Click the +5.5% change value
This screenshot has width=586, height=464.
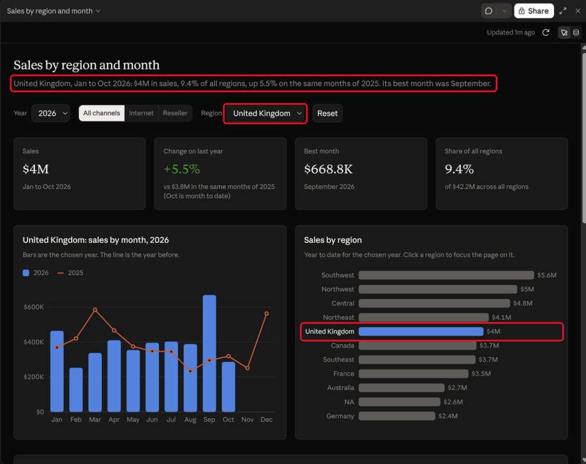pos(181,169)
